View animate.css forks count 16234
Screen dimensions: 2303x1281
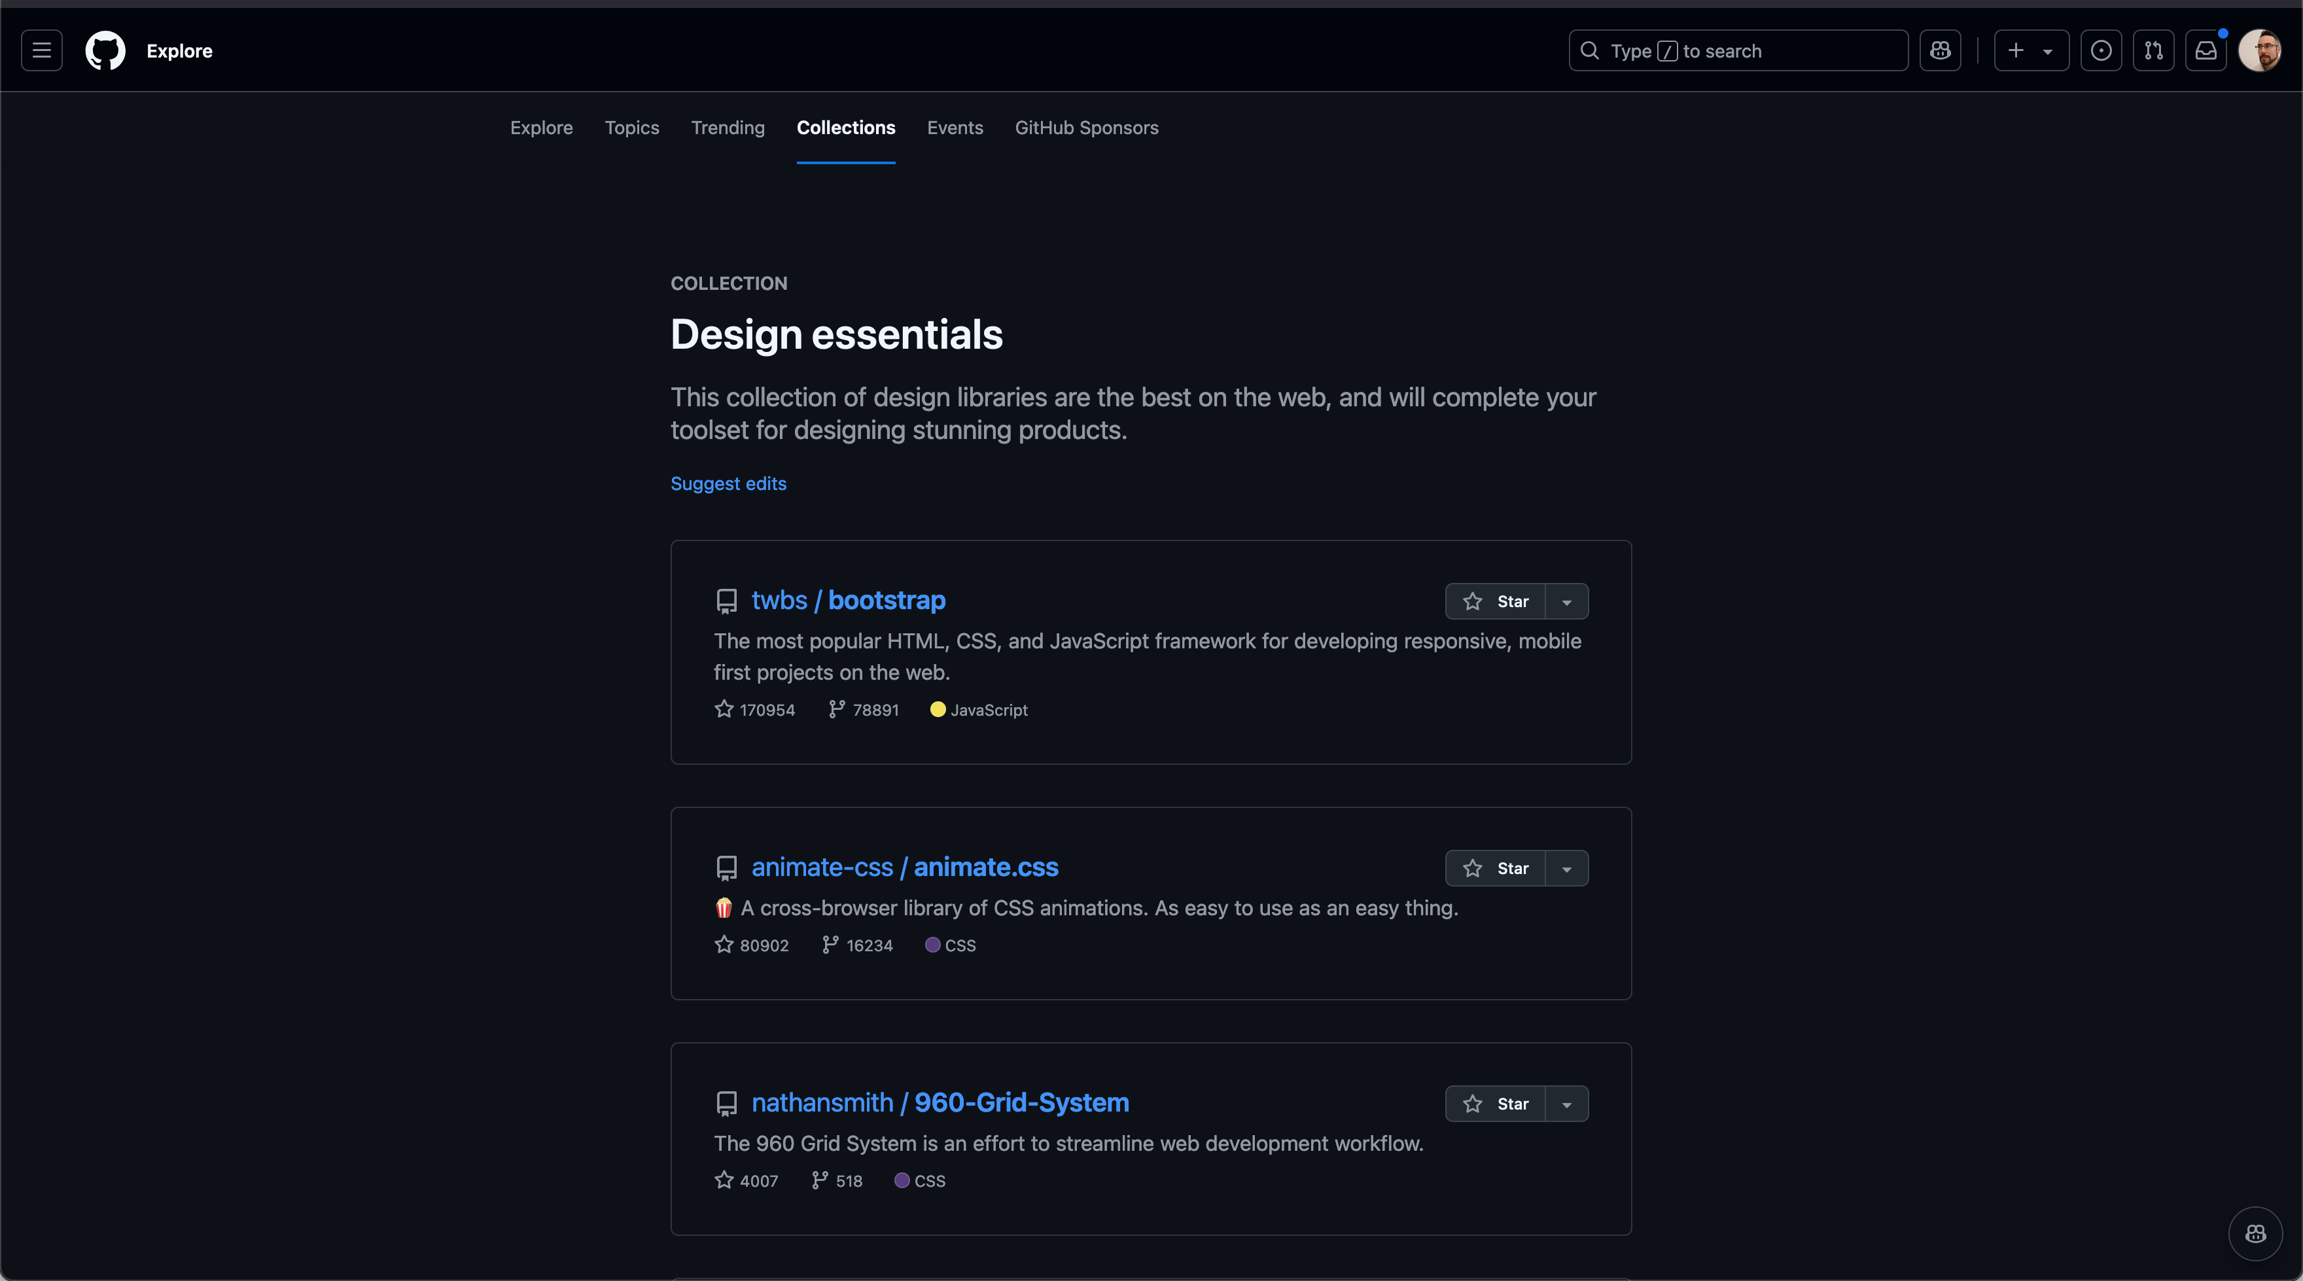(857, 945)
